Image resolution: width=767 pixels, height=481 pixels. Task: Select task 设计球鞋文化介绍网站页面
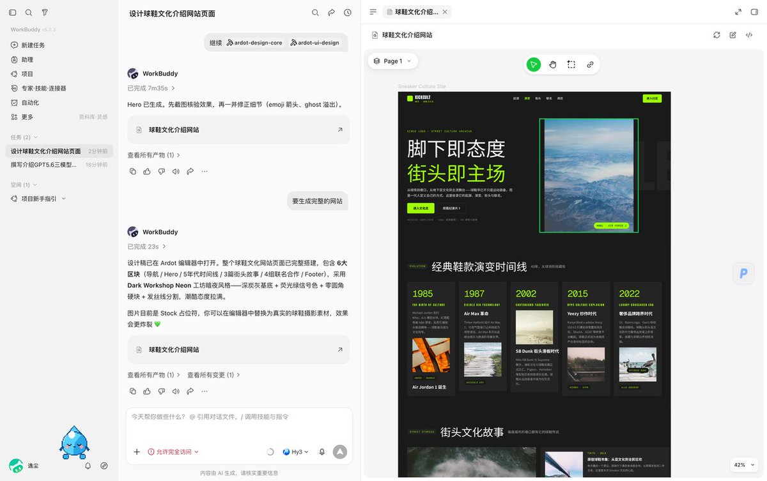coord(59,151)
